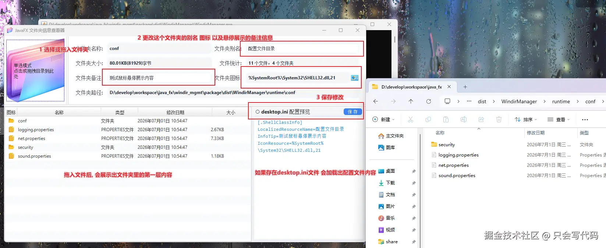Click security folder icon in JavaFX table
This screenshot has width=606, height=248.
tap(11, 147)
